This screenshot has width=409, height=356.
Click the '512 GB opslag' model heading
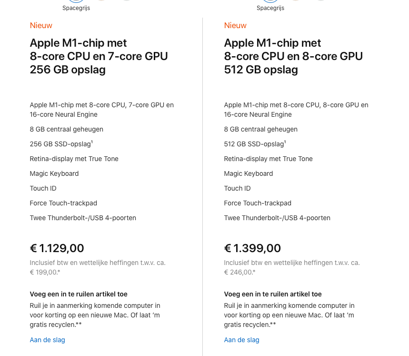click(261, 70)
